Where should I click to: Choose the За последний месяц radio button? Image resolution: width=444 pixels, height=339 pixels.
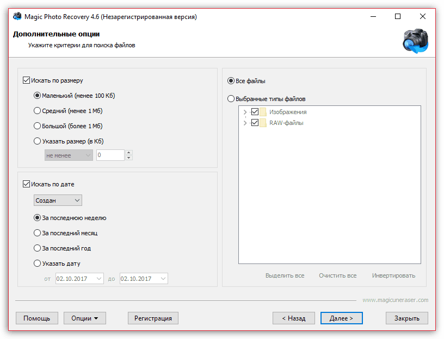(37, 233)
